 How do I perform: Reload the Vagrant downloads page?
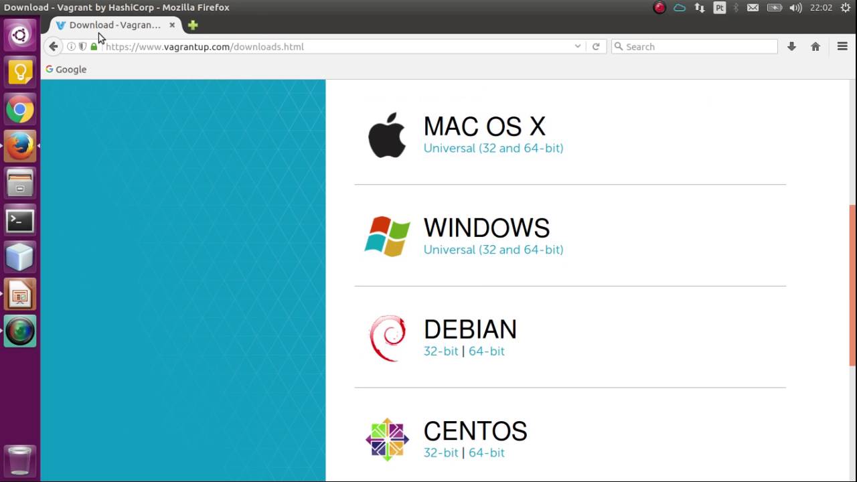point(596,47)
